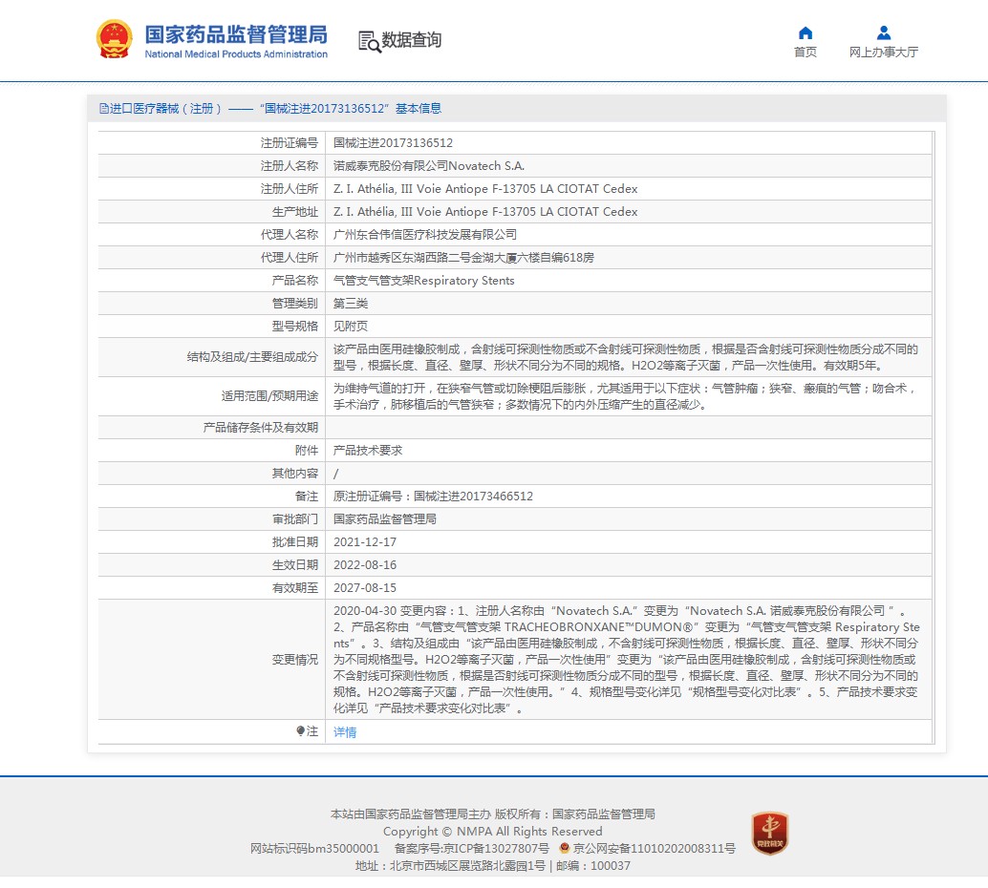Image resolution: width=988 pixels, height=888 pixels.
Task: Click management category 第三类
Action: coord(351,303)
